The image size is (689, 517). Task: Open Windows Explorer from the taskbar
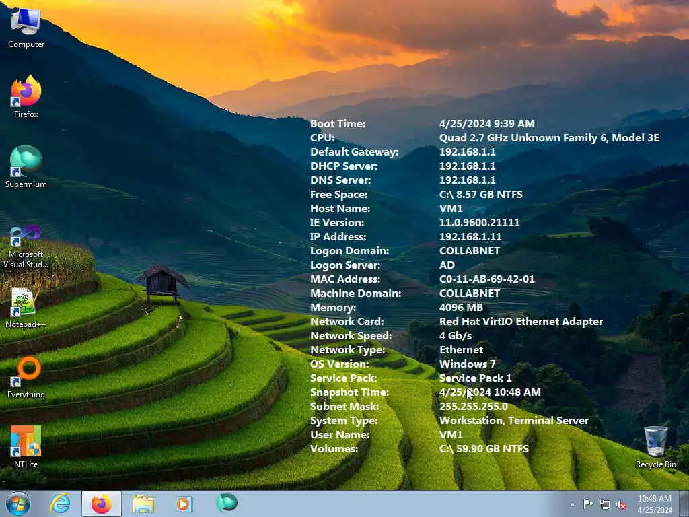(x=143, y=504)
